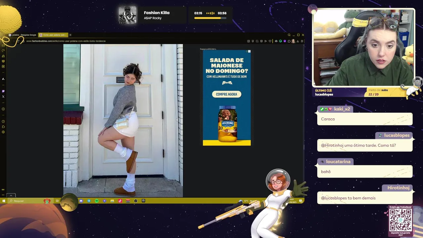Click the page vertical scrollbar
The width and height of the screenshot is (423, 238).
(304, 121)
